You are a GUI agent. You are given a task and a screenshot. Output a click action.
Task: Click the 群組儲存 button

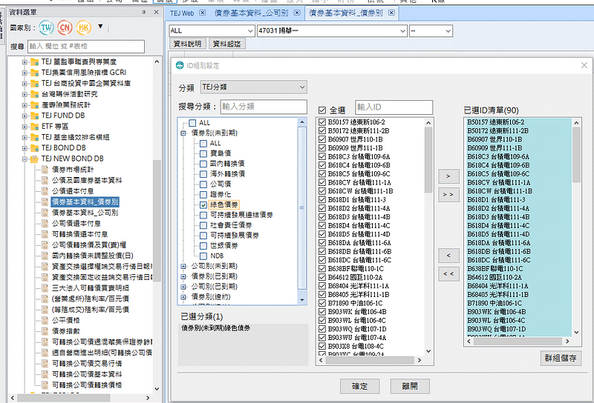[561, 358]
